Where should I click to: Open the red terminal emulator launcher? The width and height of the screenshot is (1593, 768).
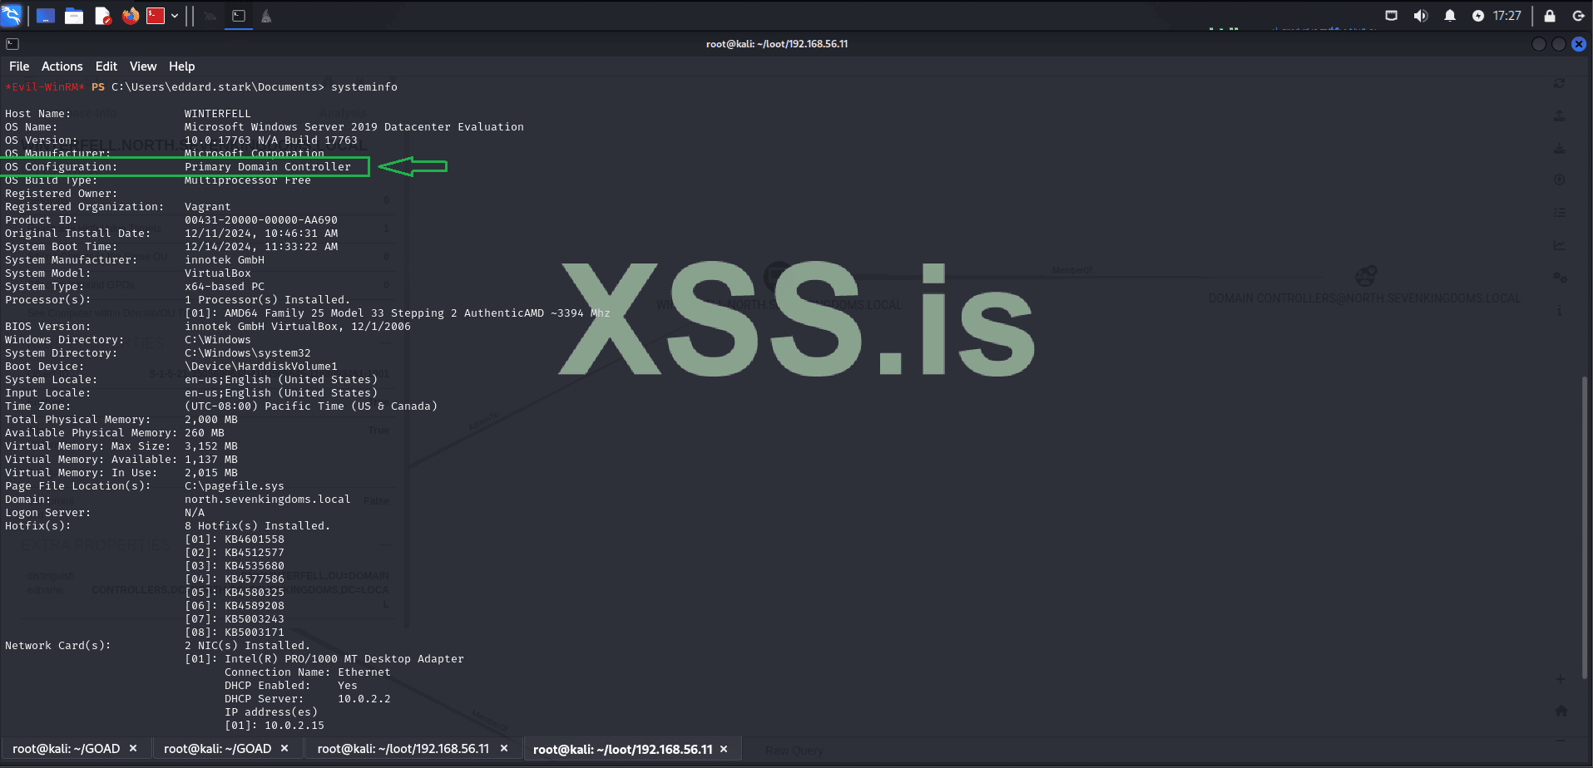coord(156,16)
